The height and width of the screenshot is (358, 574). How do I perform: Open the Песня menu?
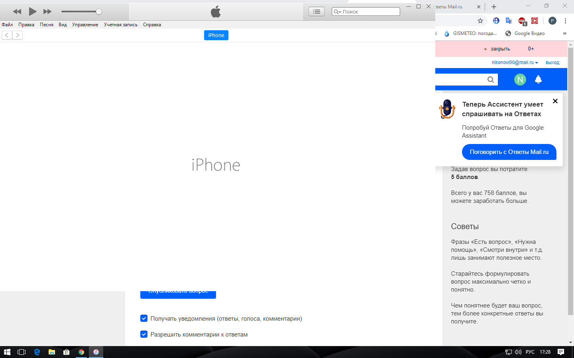point(47,25)
